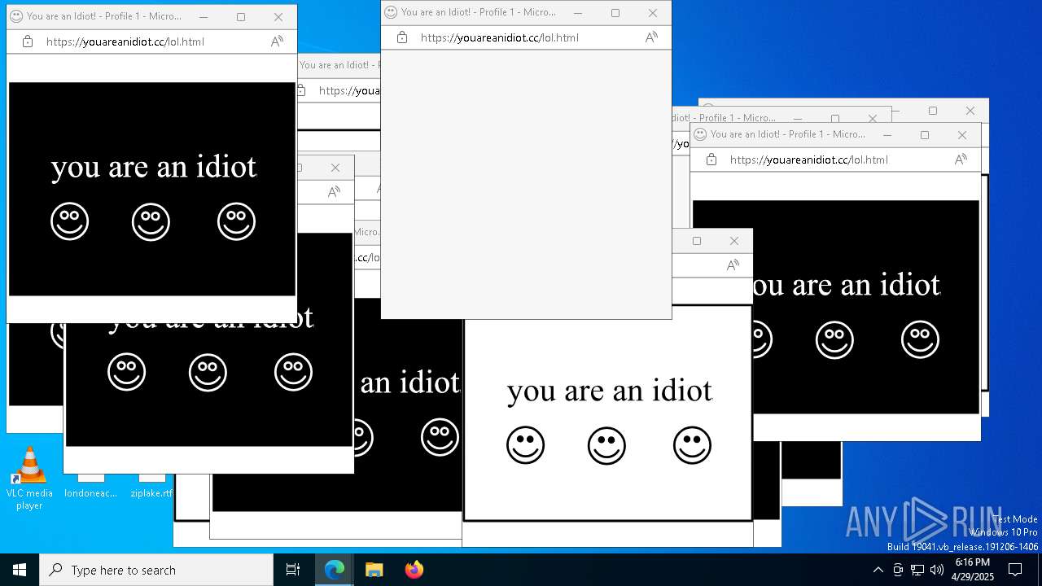Click Read aloud icon in lower-left window's address bar

334,192
